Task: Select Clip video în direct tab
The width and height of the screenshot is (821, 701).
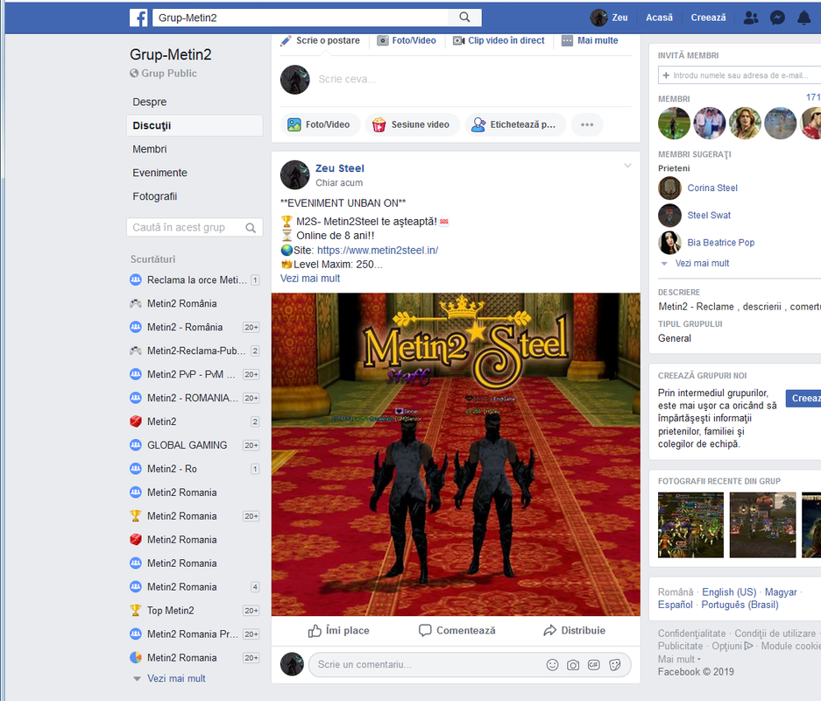Action: [499, 40]
